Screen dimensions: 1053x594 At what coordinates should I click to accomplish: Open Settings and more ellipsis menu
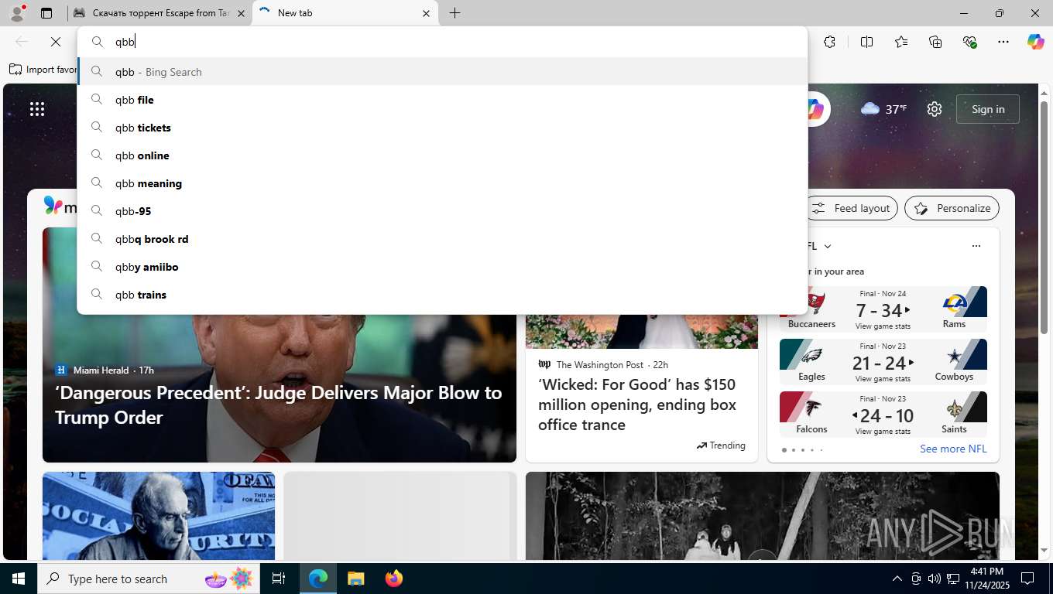point(1003,42)
